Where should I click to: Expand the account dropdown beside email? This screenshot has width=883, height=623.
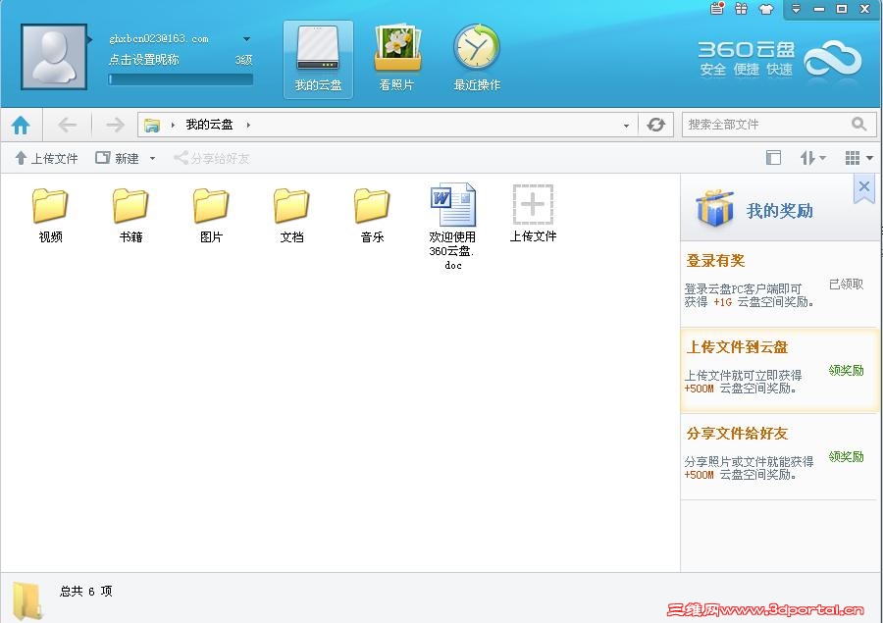click(x=246, y=39)
